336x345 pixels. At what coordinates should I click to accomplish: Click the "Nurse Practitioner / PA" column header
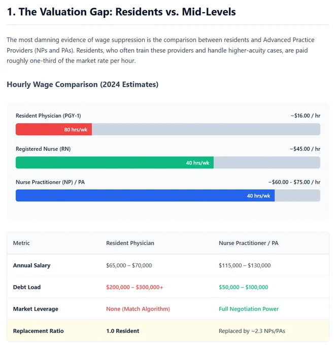point(249,243)
